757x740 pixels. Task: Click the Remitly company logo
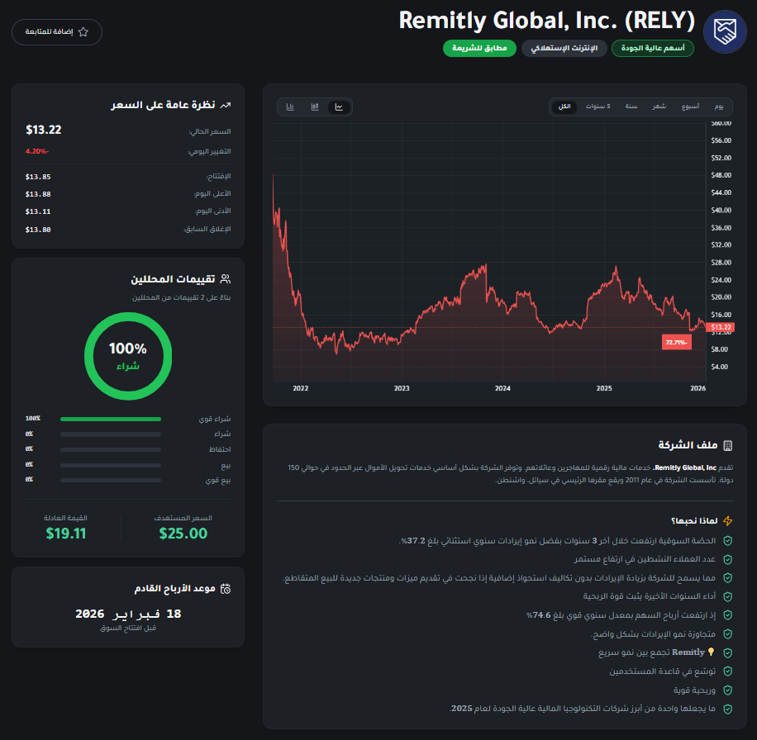click(x=725, y=32)
